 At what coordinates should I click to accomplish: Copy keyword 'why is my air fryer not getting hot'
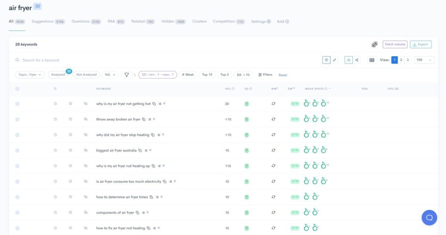[x=154, y=104]
